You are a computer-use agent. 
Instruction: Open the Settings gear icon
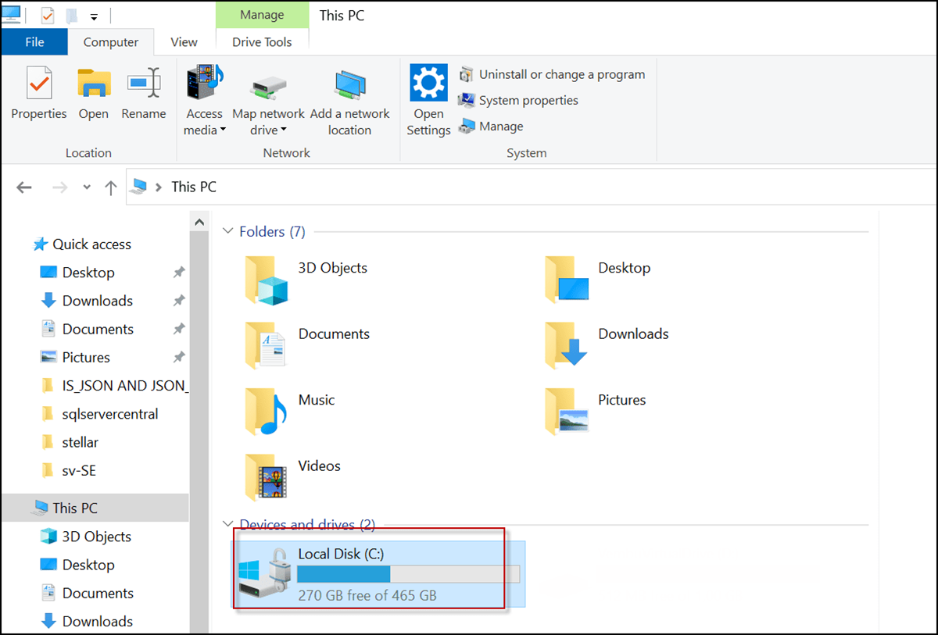(x=428, y=82)
